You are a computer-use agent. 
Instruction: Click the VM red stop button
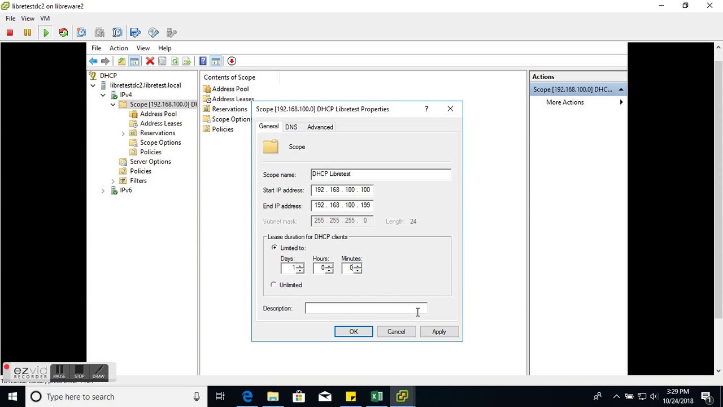[10, 33]
